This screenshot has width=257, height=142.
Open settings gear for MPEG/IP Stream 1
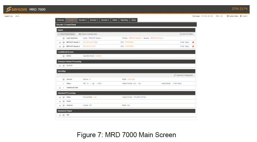(x=64, y=42)
